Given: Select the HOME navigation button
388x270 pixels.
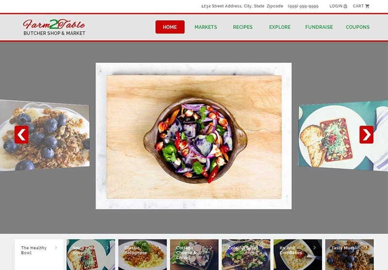Looking at the screenshot, I should [x=170, y=27].
